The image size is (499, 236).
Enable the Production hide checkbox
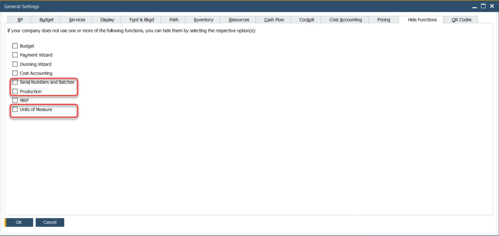click(15, 91)
